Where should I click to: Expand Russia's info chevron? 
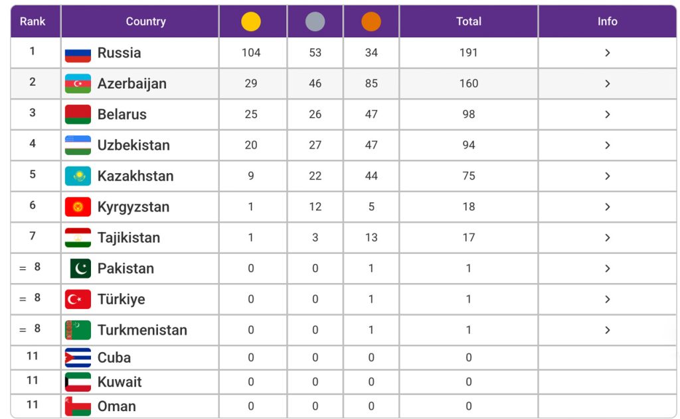tap(607, 53)
